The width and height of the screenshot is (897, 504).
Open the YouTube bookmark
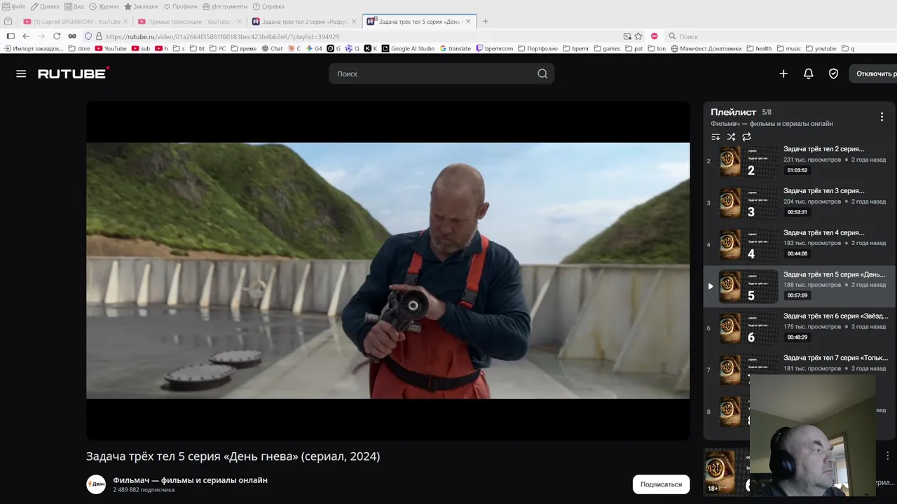pos(111,49)
